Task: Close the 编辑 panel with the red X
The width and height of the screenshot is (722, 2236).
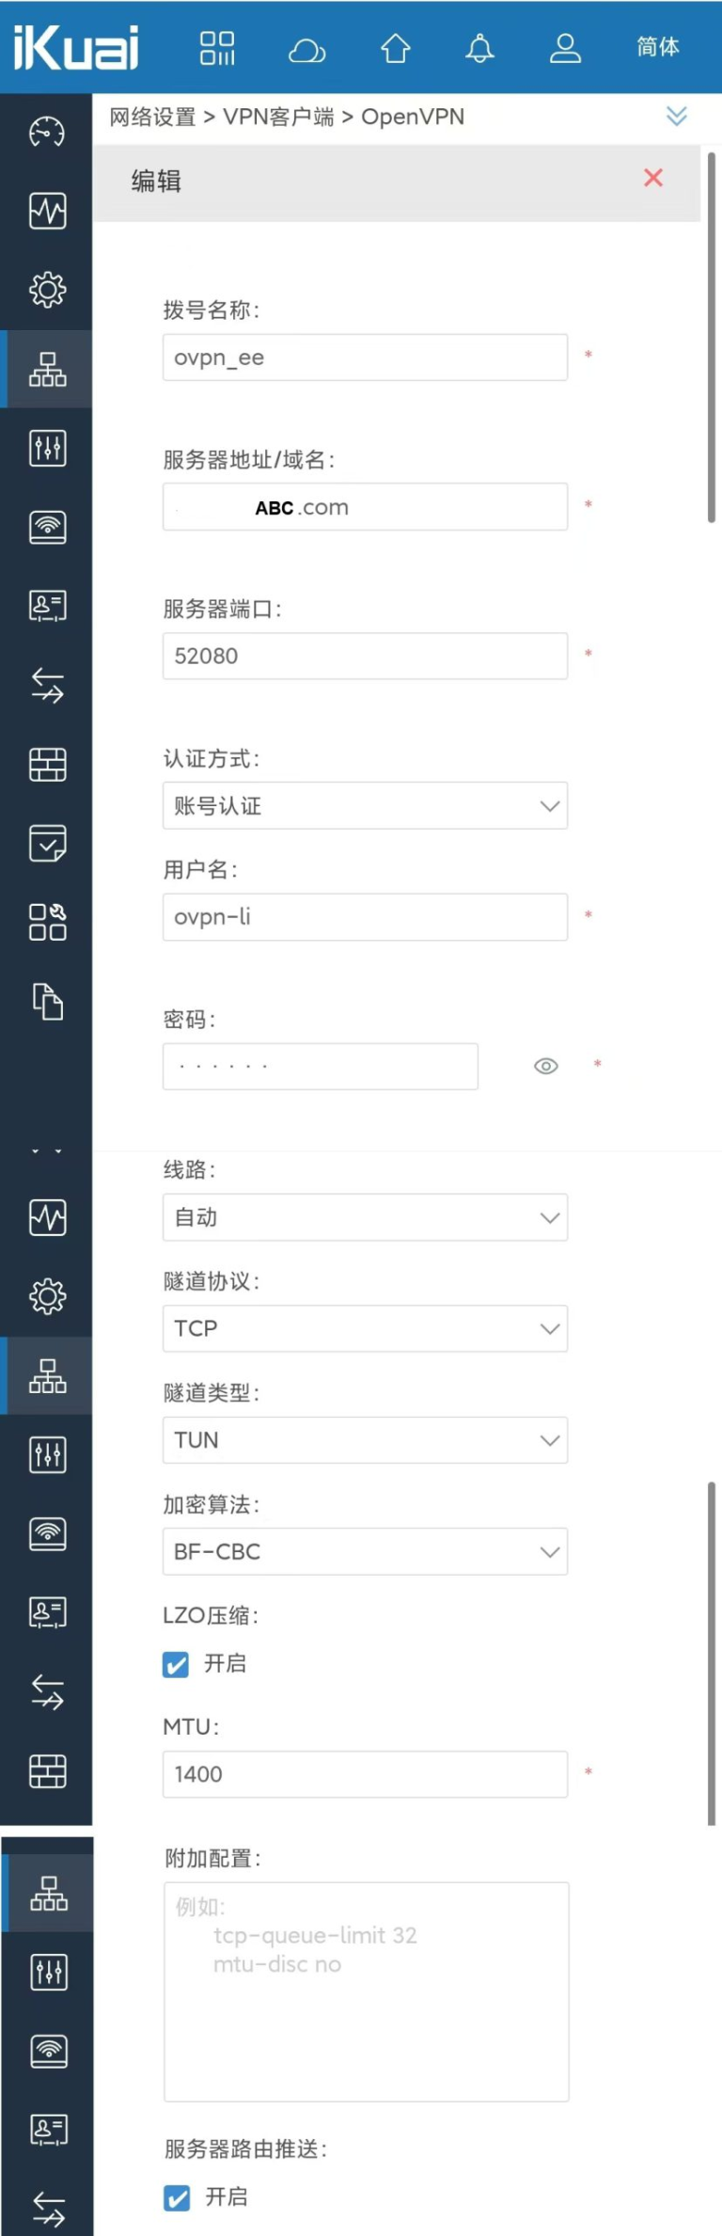Action: 653,178
